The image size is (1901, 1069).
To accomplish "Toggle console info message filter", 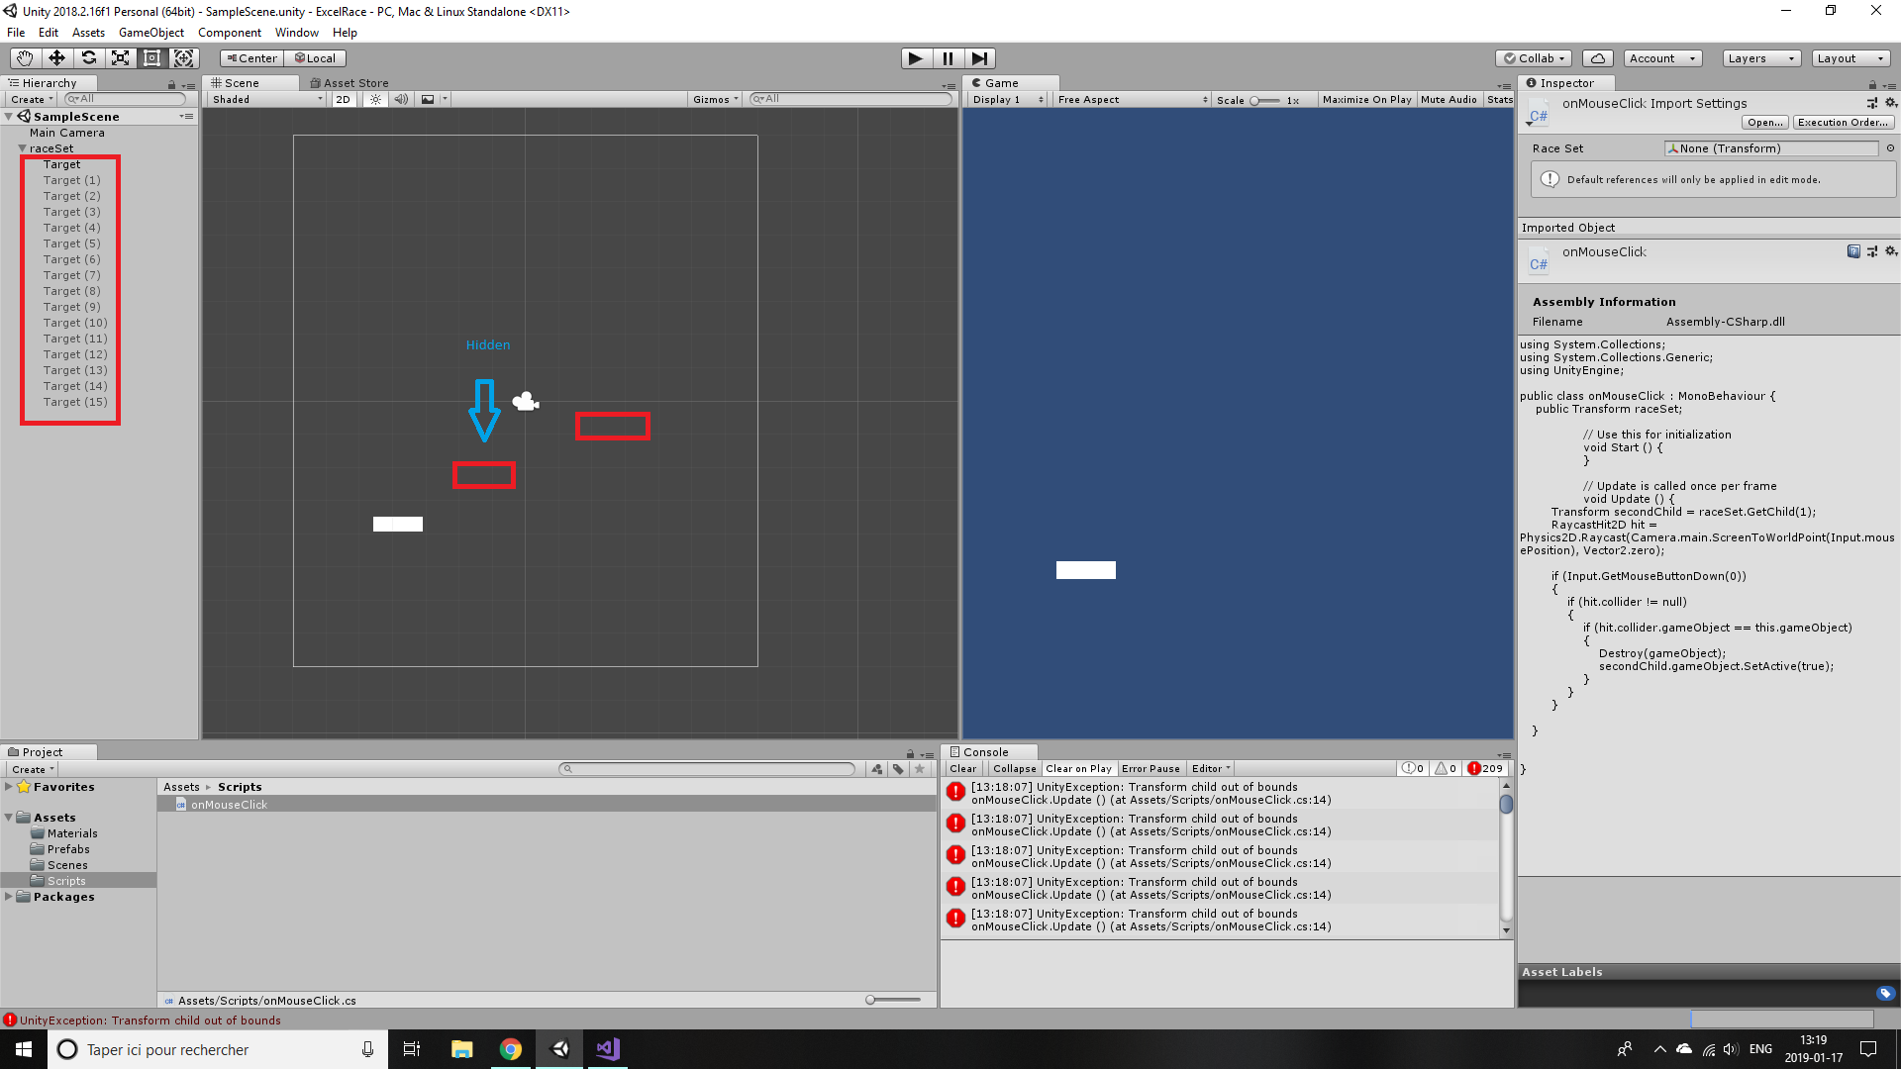I will 1413,768.
